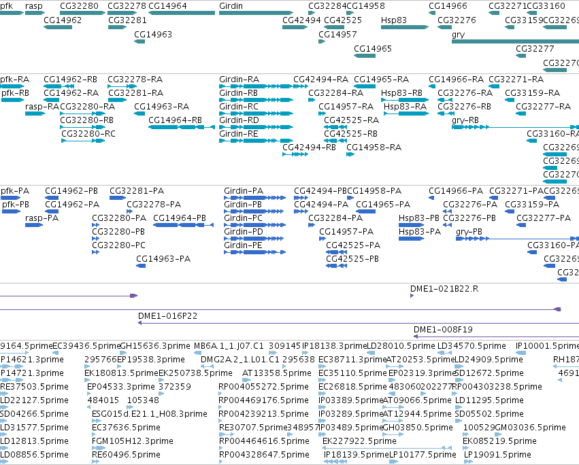Select the FGM105H12.3prime EST label

(x=132, y=441)
